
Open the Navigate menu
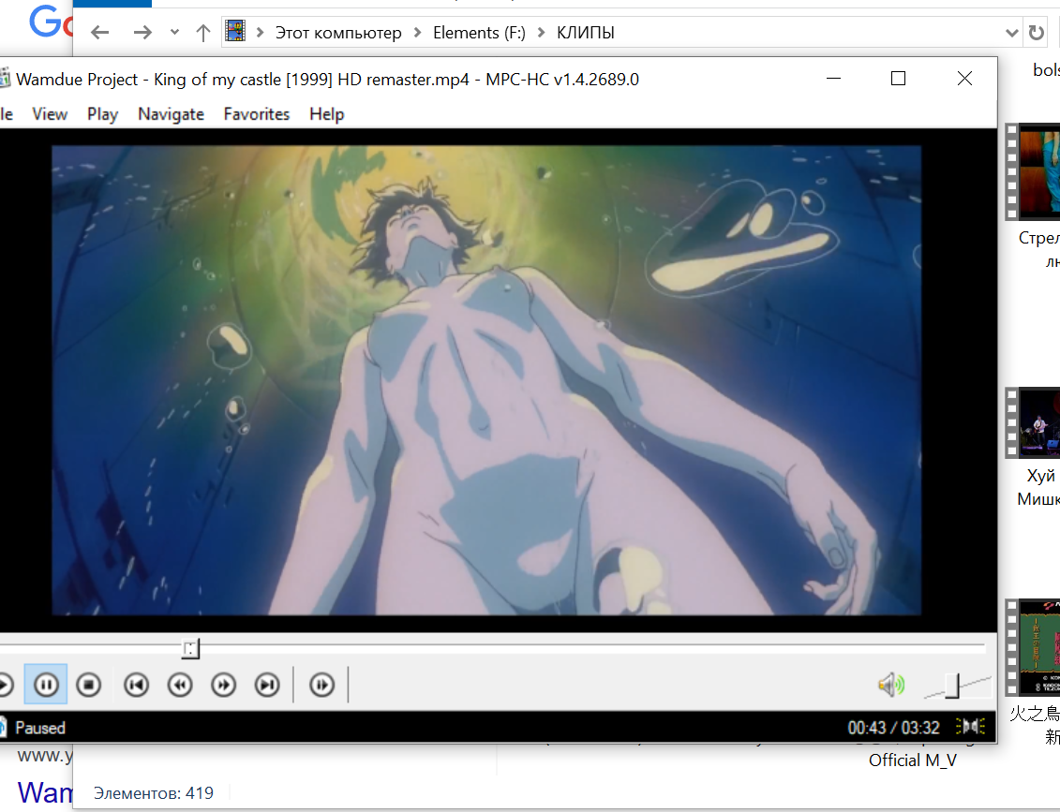click(171, 114)
